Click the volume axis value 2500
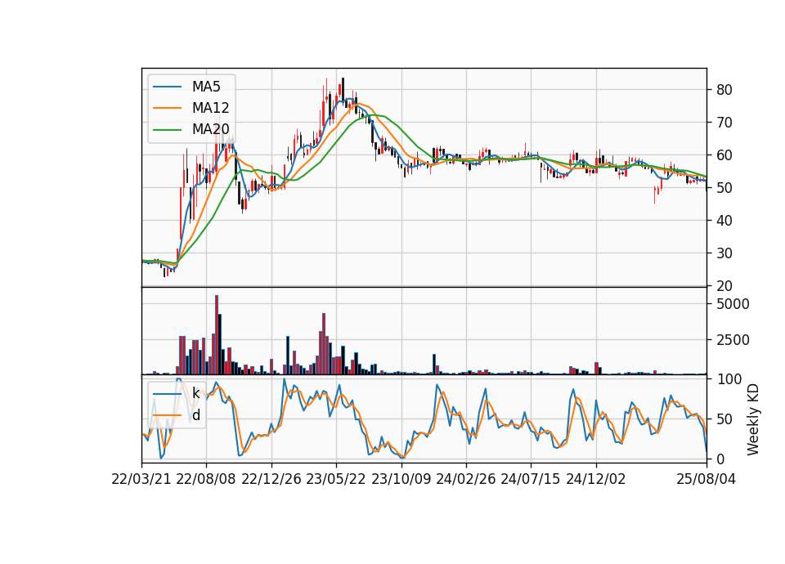 [x=733, y=340]
